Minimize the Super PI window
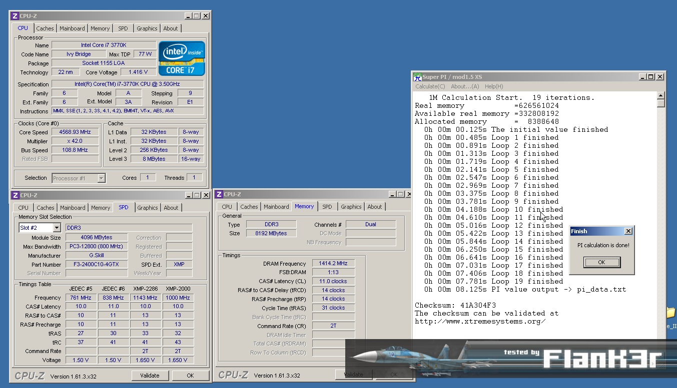The height and width of the screenshot is (388, 677). point(642,76)
